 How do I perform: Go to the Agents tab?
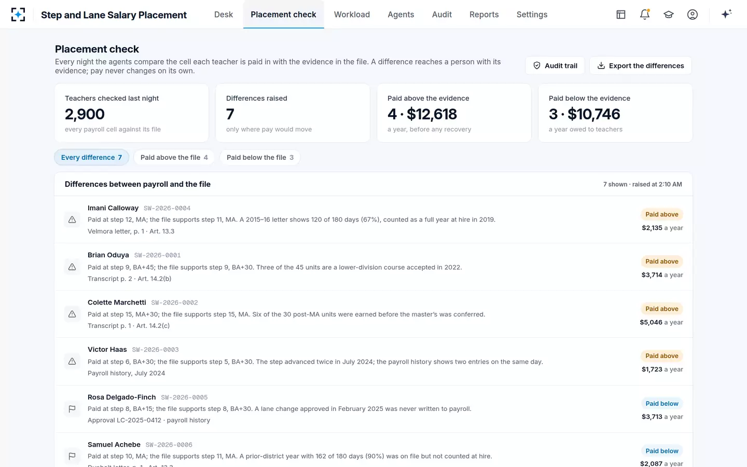tap(401, 15)
